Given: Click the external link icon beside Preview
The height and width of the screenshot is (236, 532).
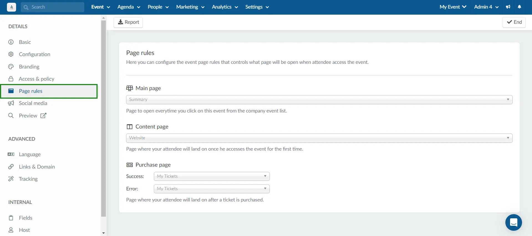Looking at the screenshot, I should point(44,116).
